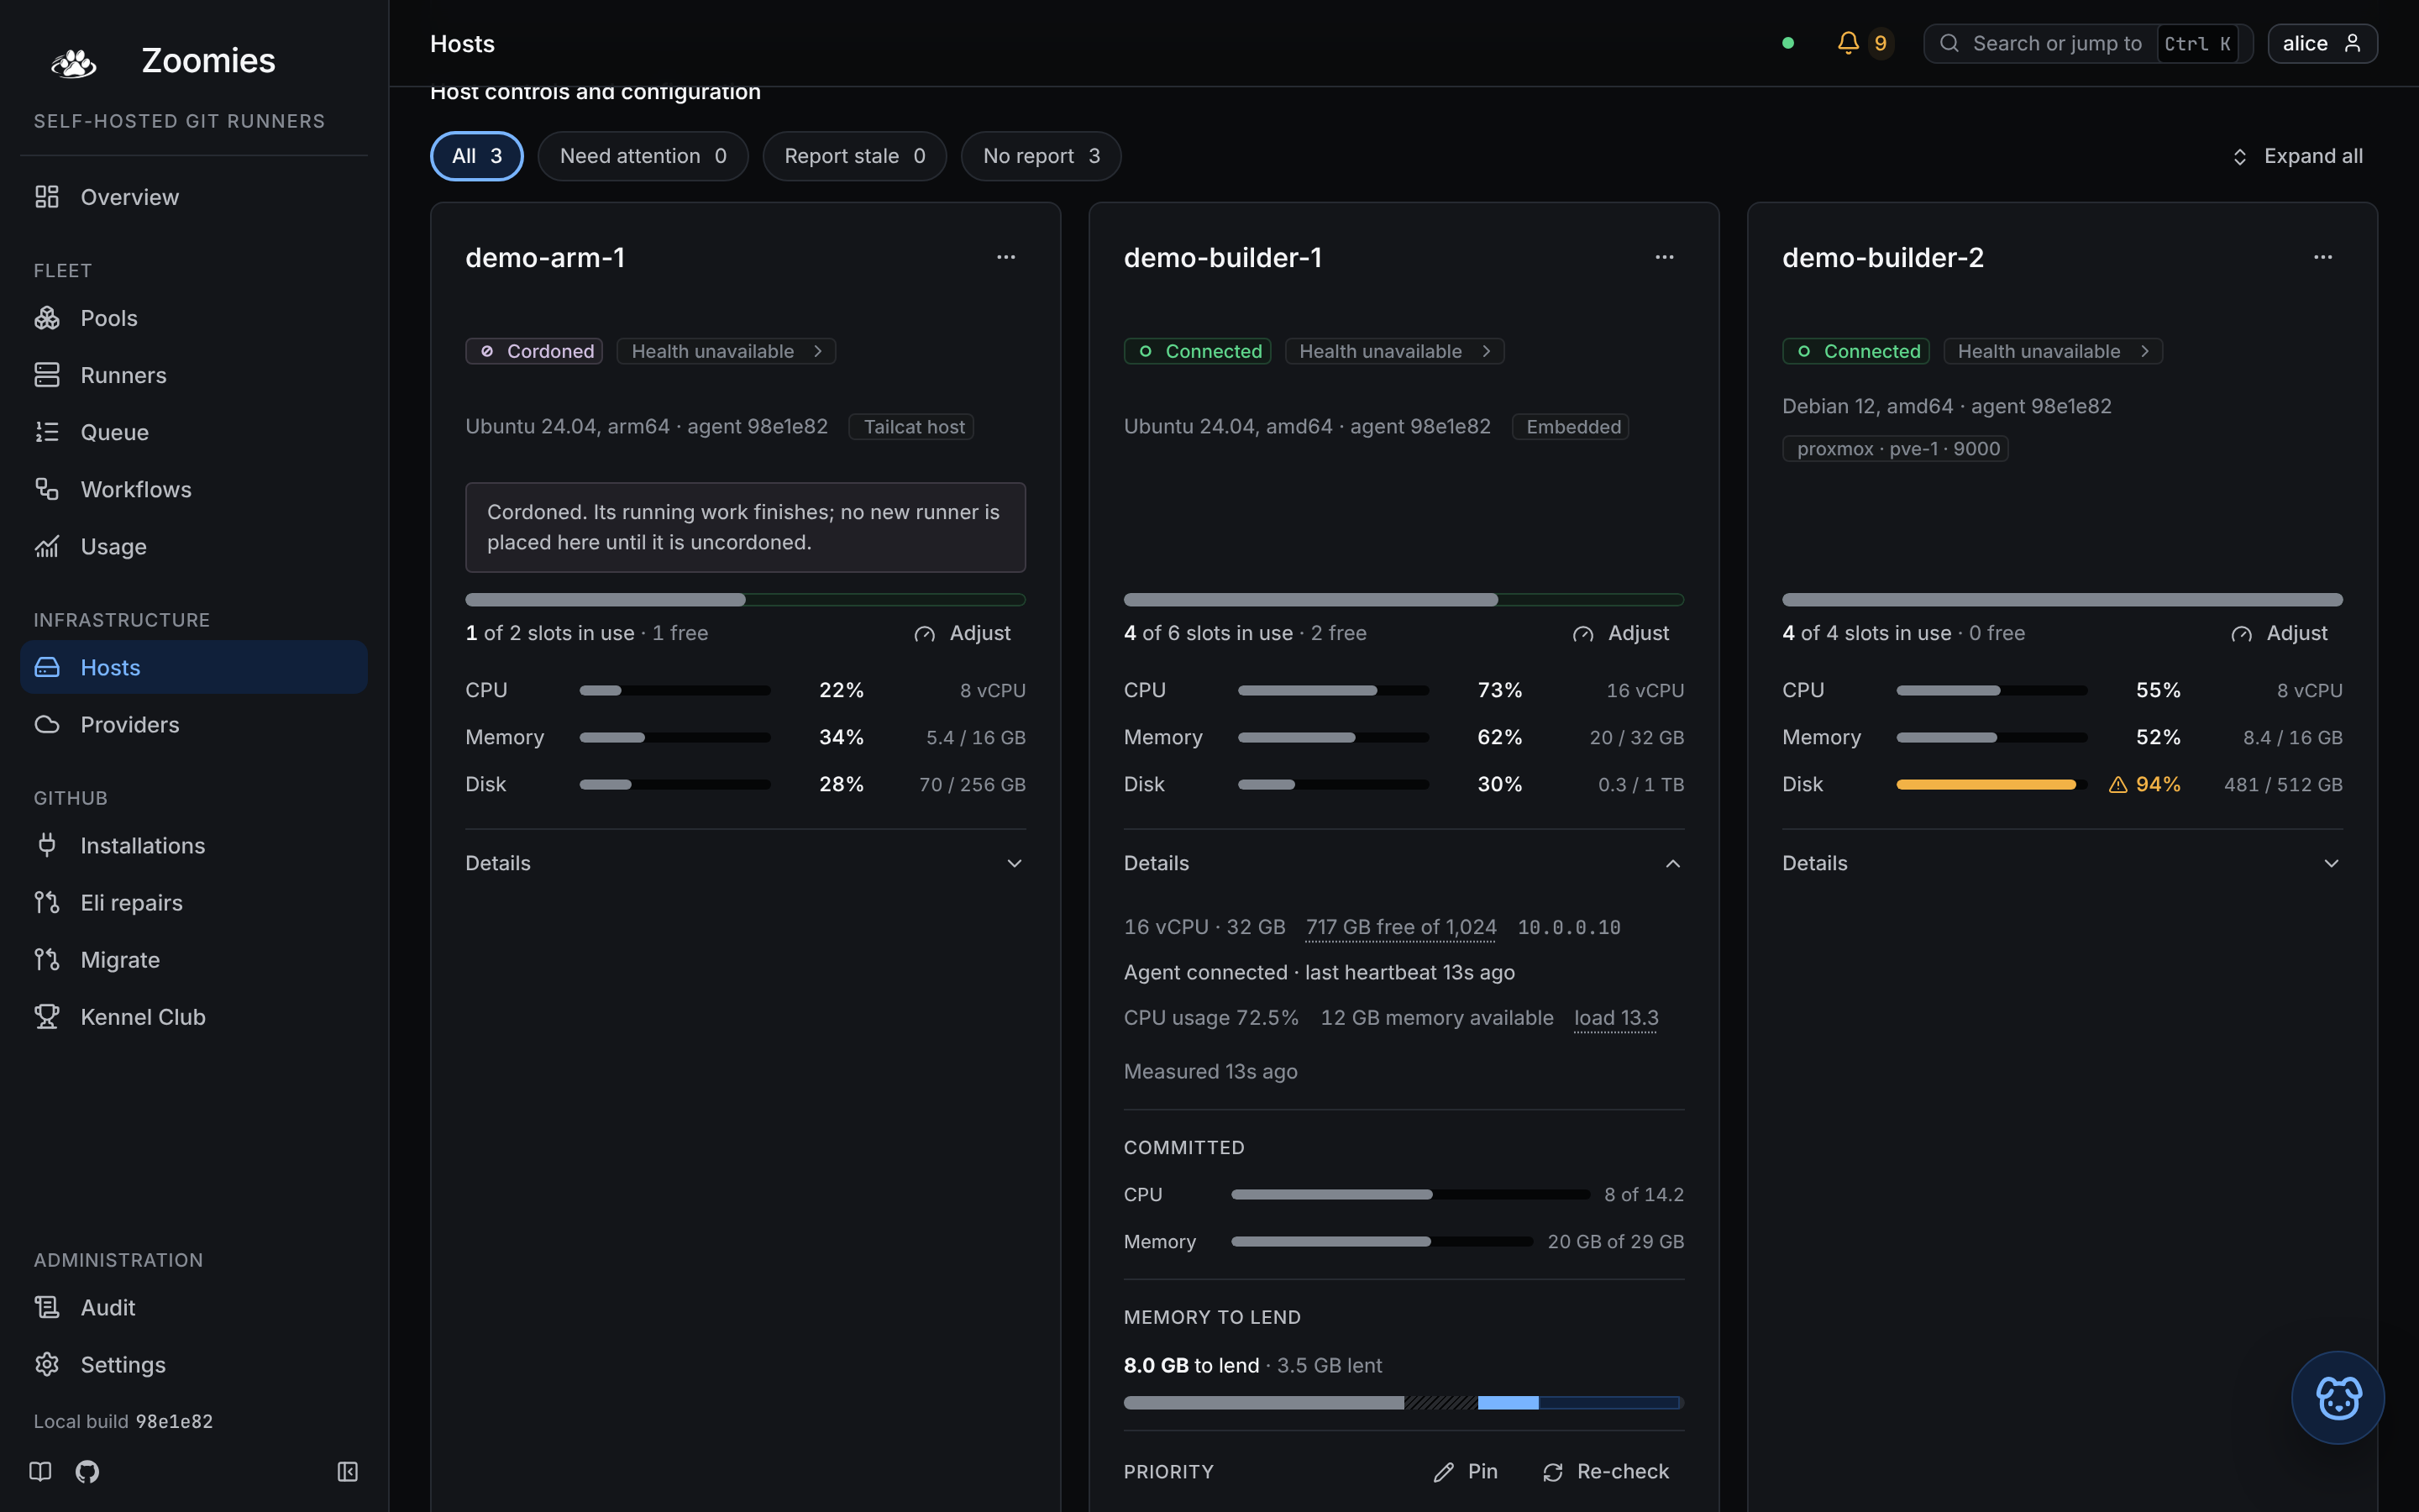Screen dimensions: 2419x1512
Task: Expand Details section of demo-builder-2
Action: coord(2061,863)
